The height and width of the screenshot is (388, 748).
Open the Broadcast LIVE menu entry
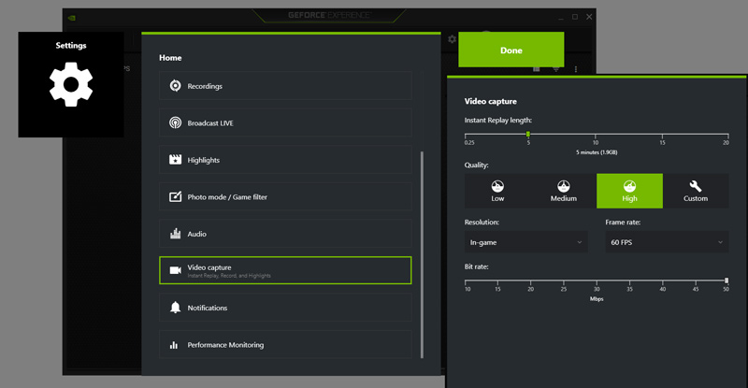coord(285,122)
